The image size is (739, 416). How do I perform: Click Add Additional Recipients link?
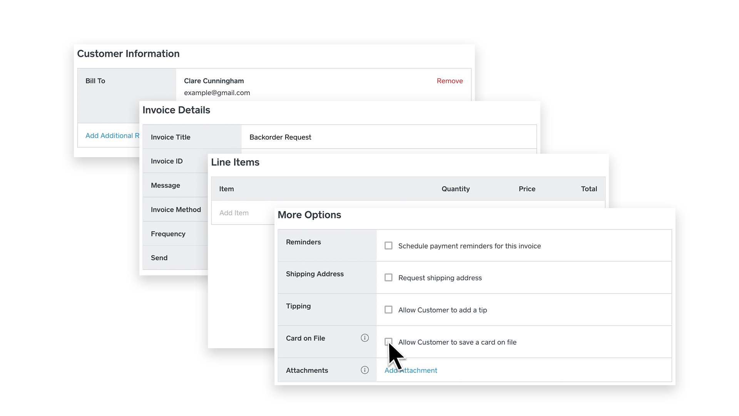(x=112, y=136)
